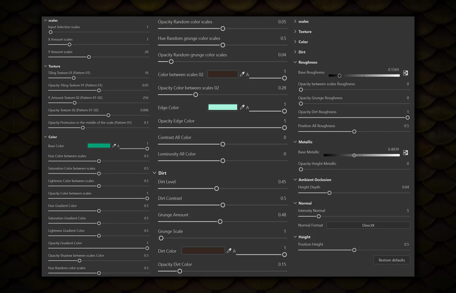Click the eyedropper next to Base Color
This screenshot has width=456, height=293.
coord(114,146)
